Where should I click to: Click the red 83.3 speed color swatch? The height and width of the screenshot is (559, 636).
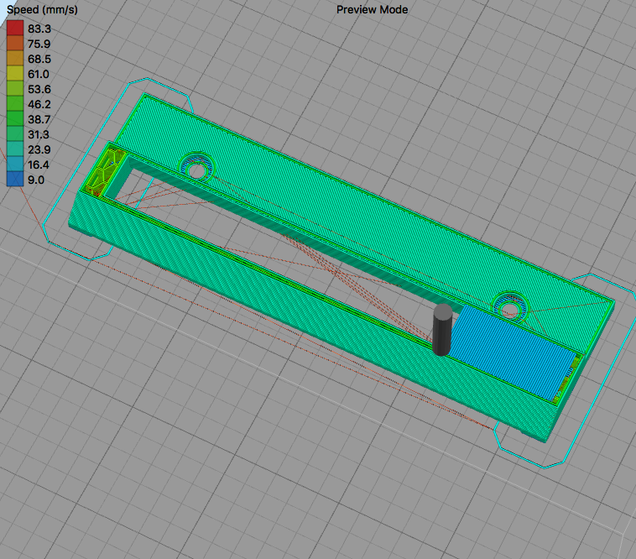[15, 29]
